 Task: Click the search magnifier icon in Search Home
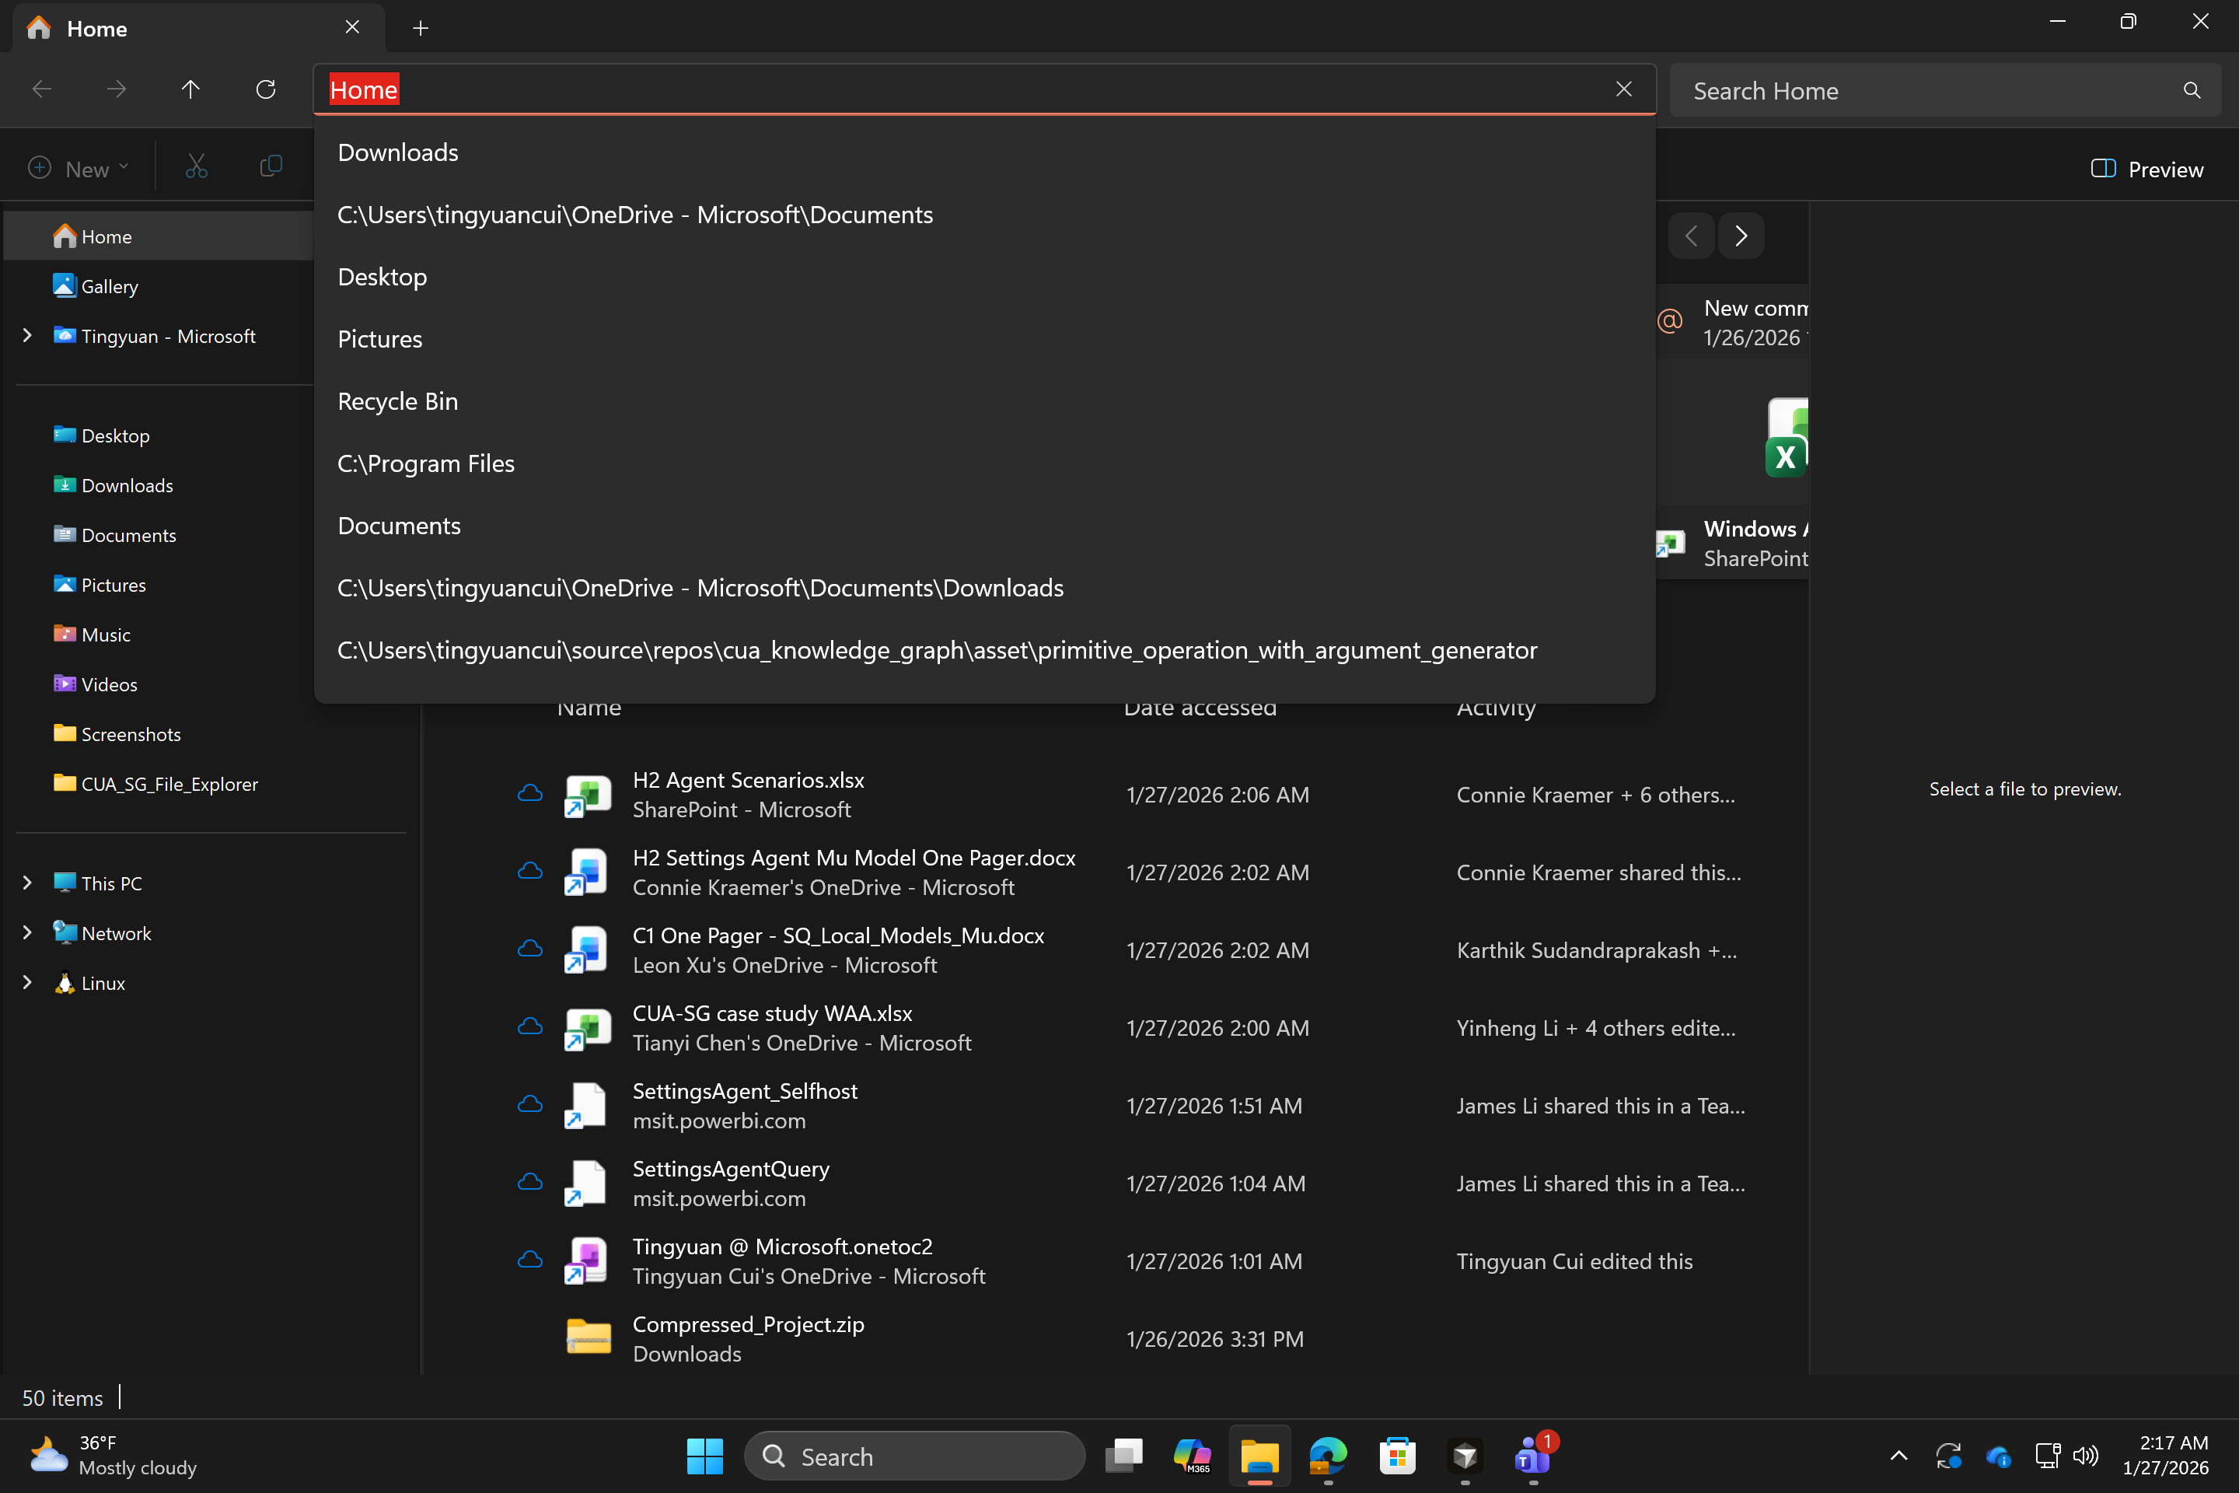tap(2192, 90)
